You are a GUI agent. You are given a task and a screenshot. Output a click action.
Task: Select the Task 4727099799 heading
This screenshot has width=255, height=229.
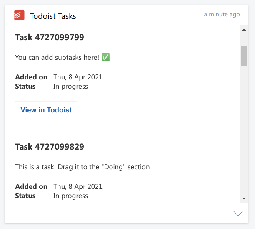(50, 37)
